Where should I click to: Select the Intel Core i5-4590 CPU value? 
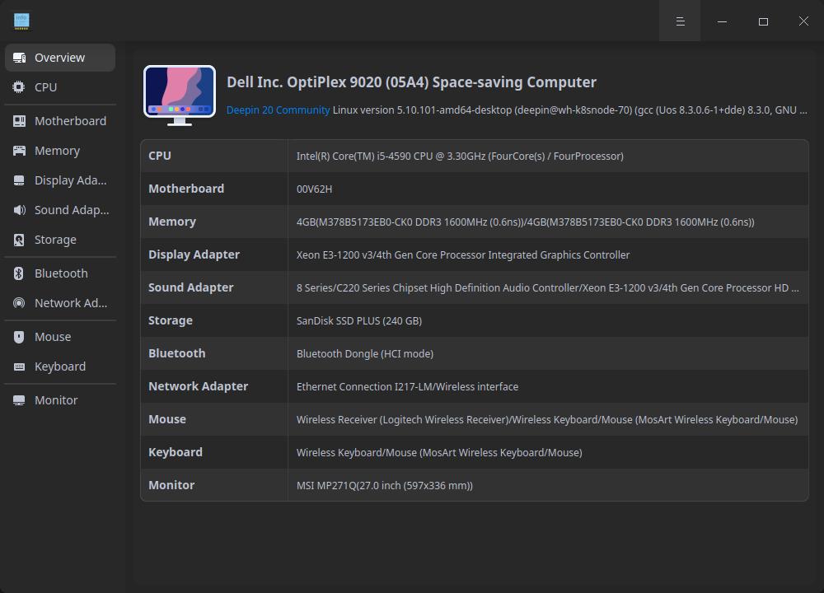[x=460, y=156]
